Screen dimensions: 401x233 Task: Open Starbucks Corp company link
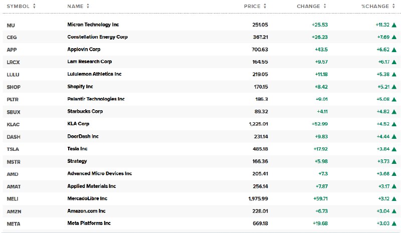[85, 111]
